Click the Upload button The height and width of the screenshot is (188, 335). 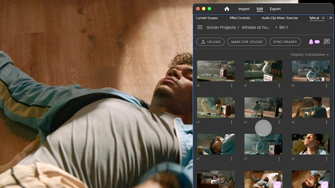click(210, 42)
